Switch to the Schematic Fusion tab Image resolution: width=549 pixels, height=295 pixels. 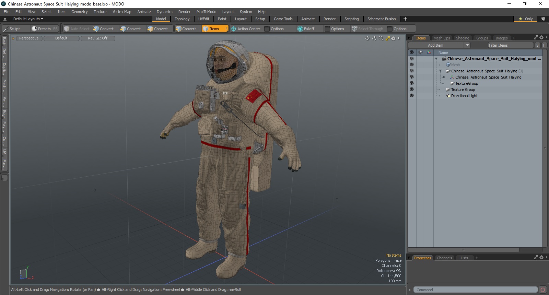[382, 19]
